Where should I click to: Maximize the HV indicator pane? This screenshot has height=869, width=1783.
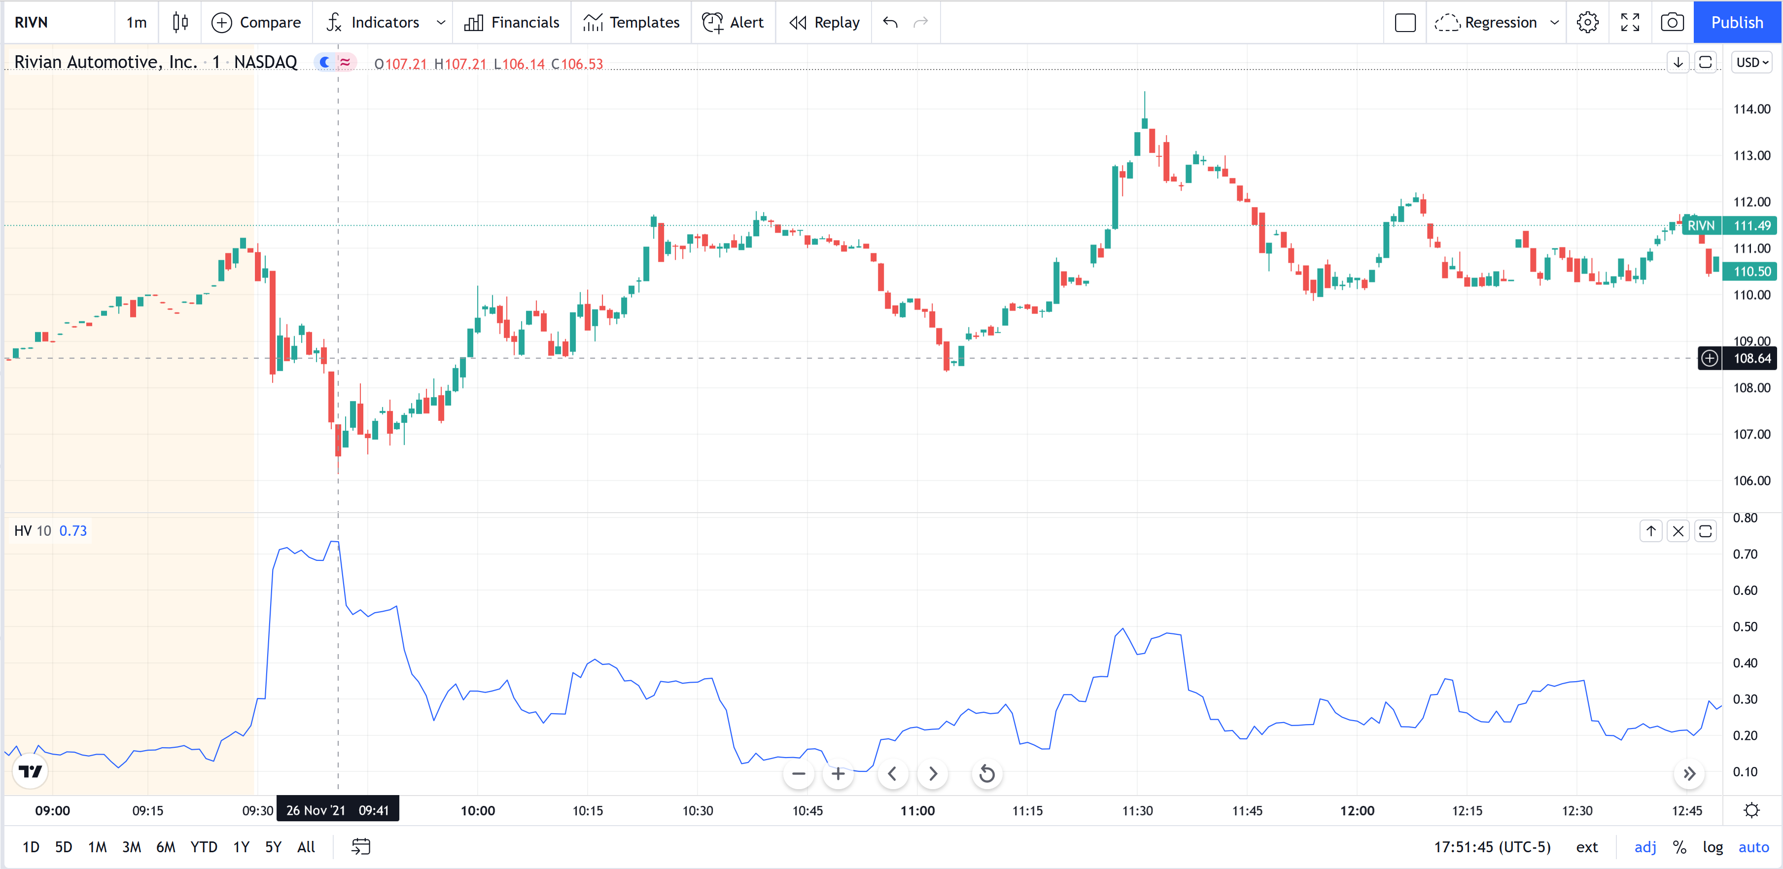1706,531
